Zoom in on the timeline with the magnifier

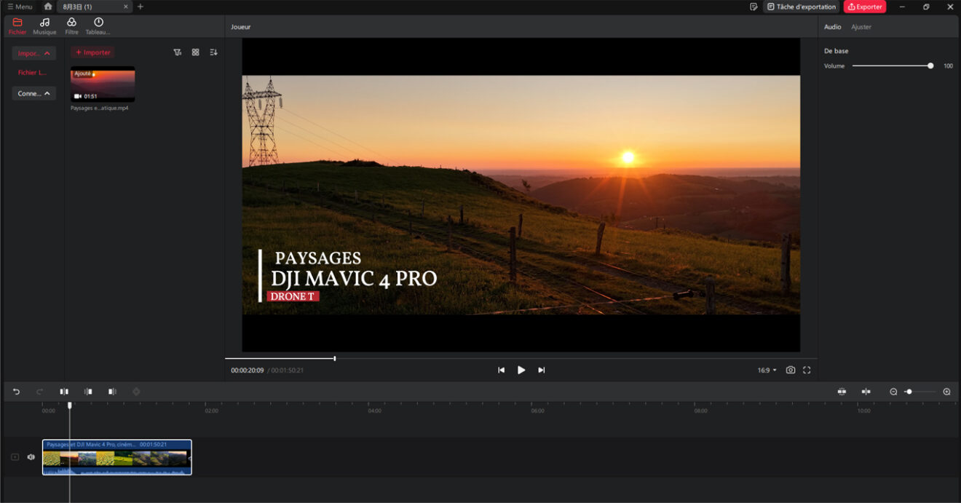pos(946,391)
